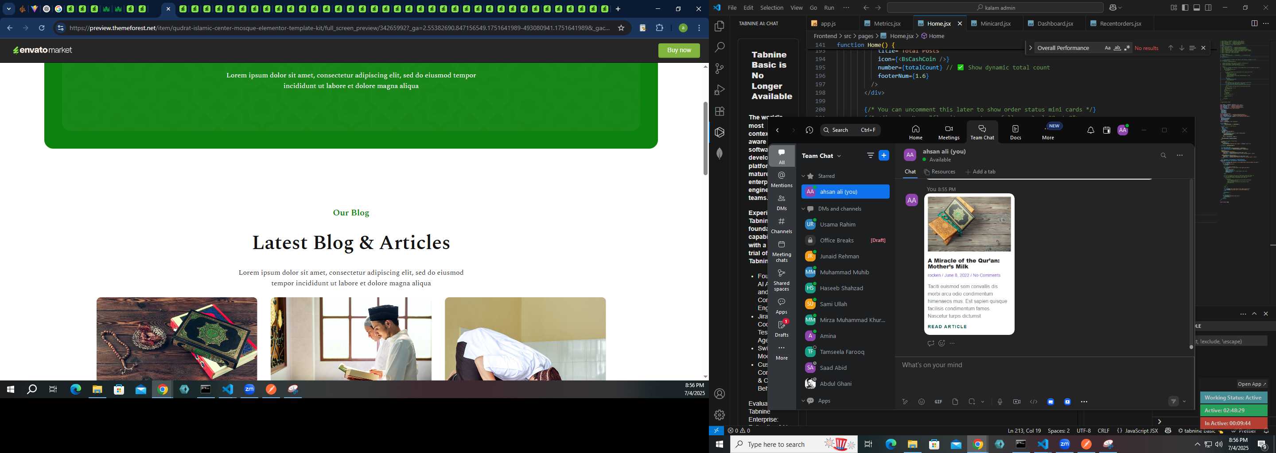Open Zoom notifications bell
This screenshot has width=1276, height=453.
tap(1090, 130)
